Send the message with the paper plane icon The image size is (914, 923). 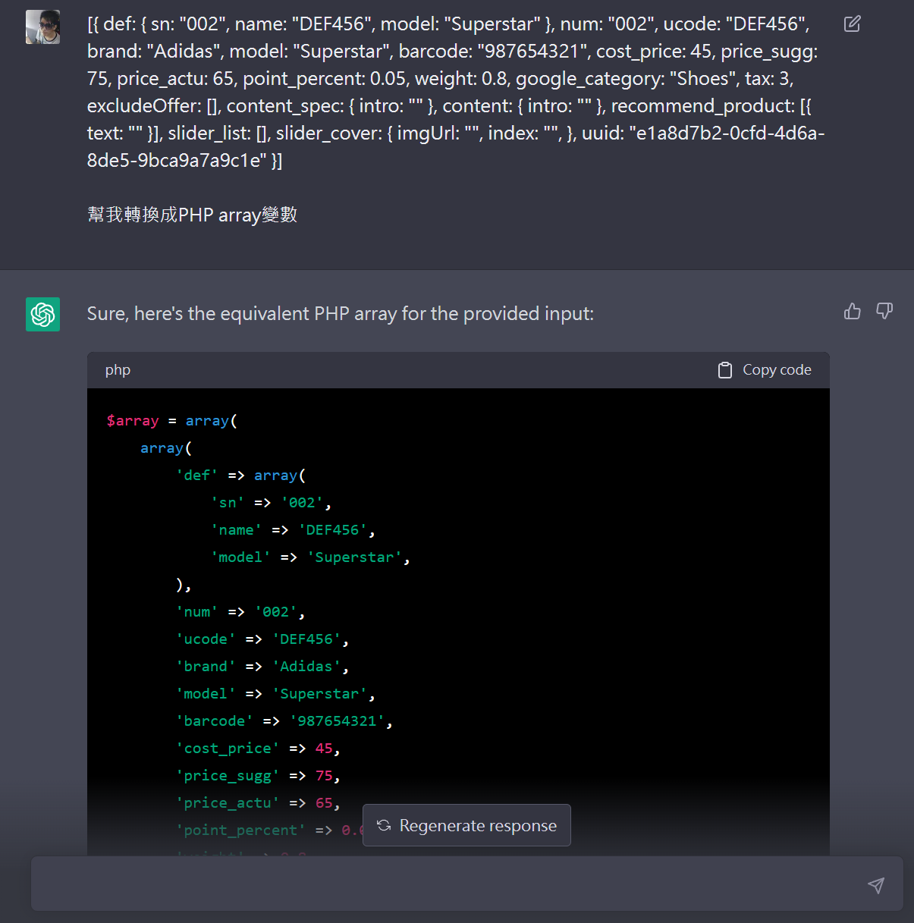pyautogui.click(x=876, y=885)
